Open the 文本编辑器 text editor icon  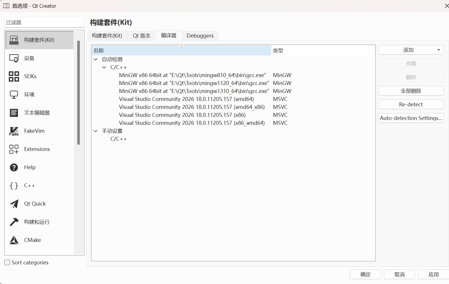pyautogui.click(x=14, y=113)
